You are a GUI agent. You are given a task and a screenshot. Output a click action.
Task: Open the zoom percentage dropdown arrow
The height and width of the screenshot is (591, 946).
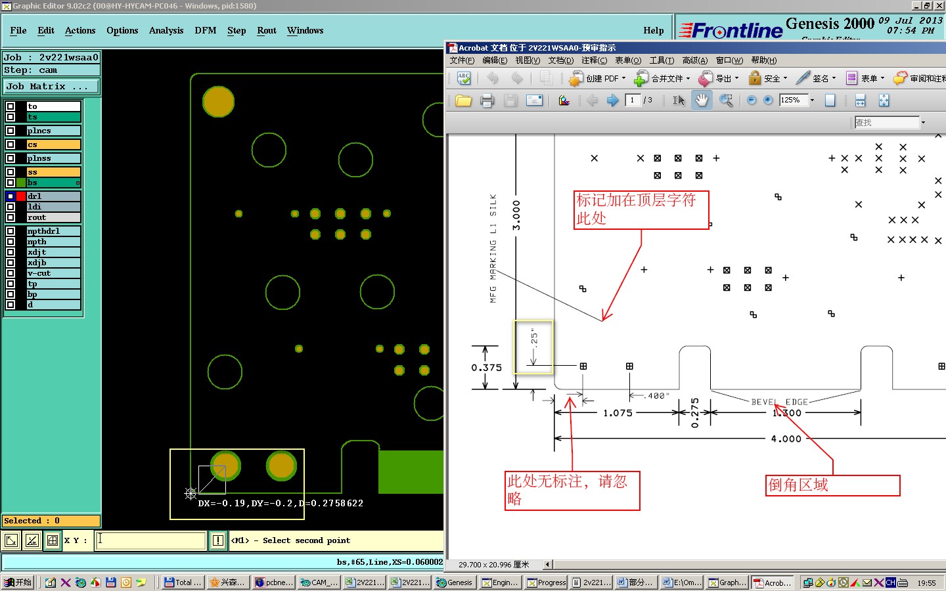pyautogui.click(x=813, y=100)
